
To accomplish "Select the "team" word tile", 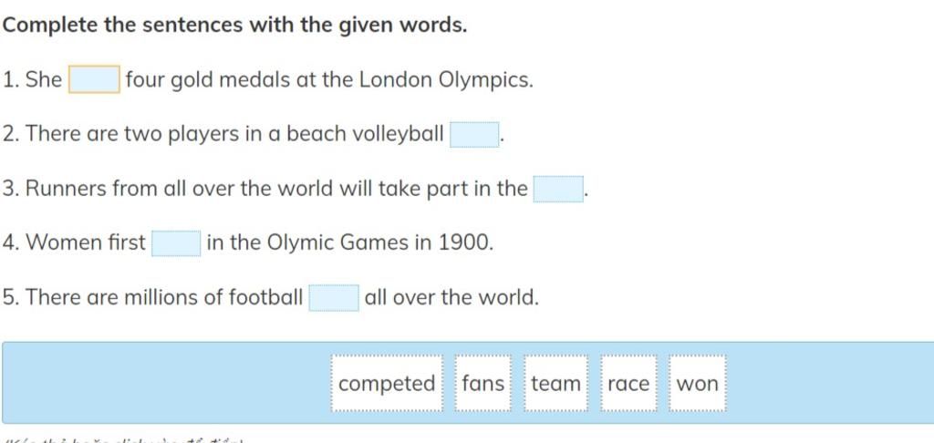I will point(555,384).
